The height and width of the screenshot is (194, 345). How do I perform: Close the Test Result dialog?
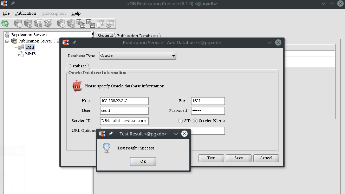(x=184, y=134)
